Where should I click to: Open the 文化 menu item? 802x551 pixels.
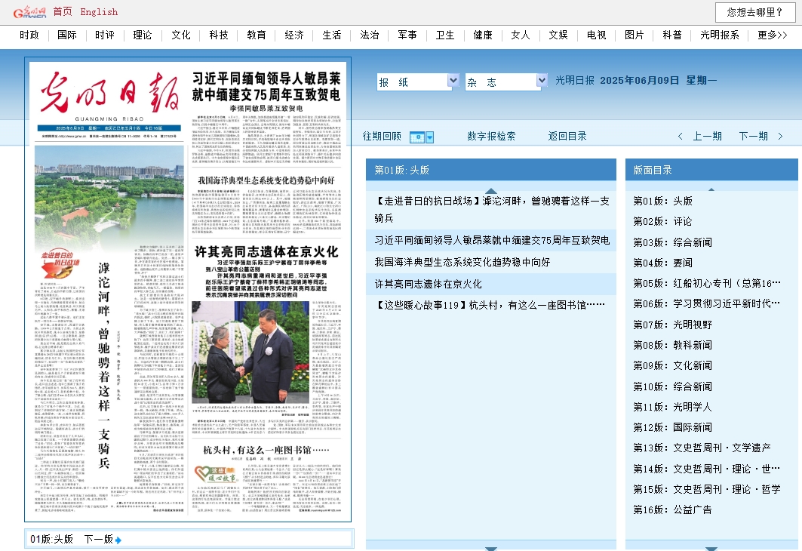coord(180,35)
